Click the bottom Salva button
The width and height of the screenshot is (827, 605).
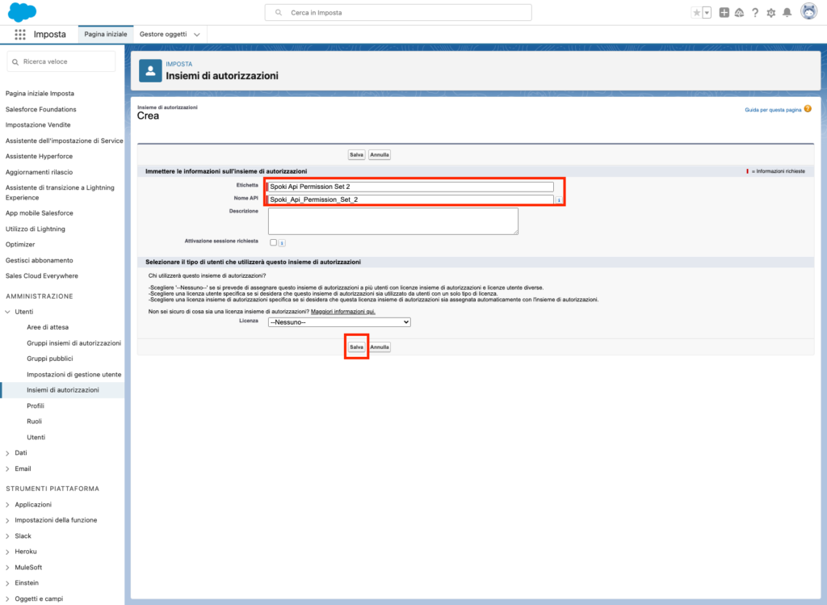click(356, 347)
